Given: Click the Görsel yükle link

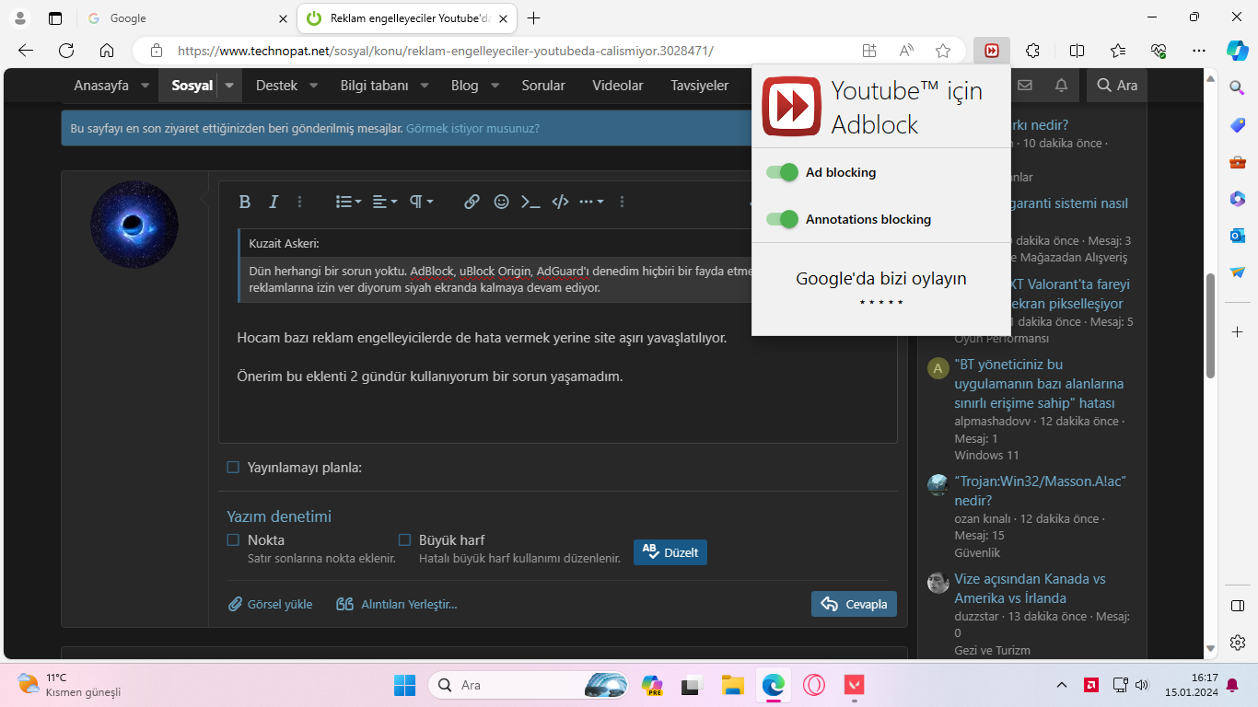Looking at the screenshot, I should [x=271, y=605].
